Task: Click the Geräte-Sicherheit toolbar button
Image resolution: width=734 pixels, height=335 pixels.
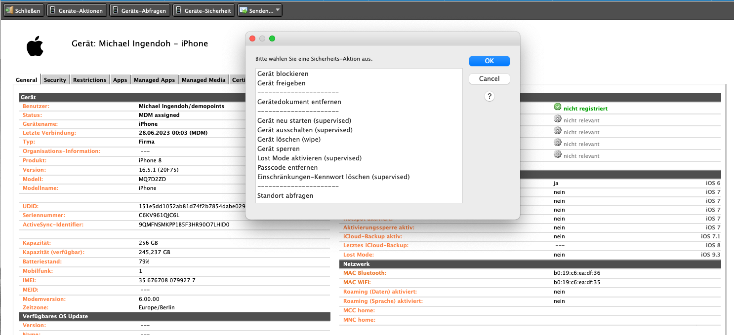Action: tap(204, 10)
